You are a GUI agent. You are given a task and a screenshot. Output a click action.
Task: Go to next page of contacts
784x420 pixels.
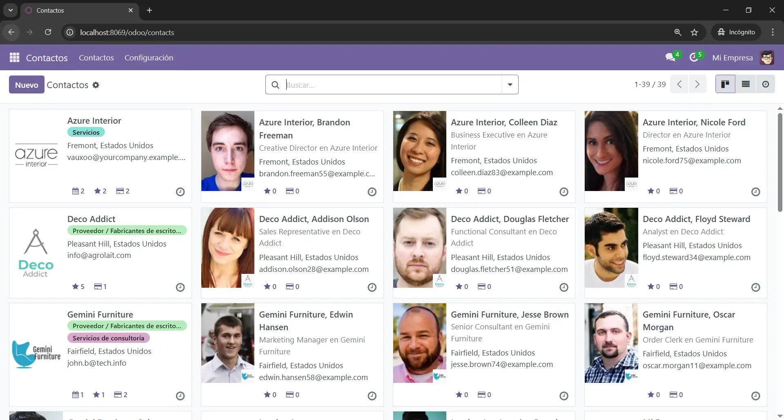697,84
